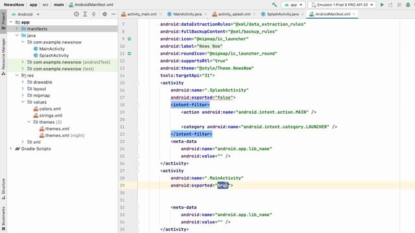The image size is (415, 233).
Task: Open the Emulator Pixel 6 PRO device dropdown
Action: [x=342, y=5]
